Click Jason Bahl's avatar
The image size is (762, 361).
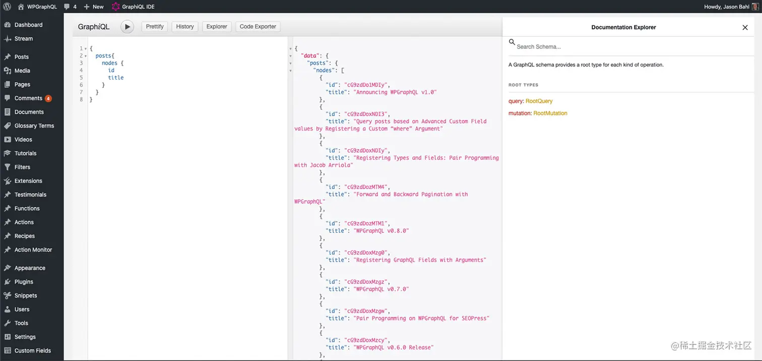[755, 7]
